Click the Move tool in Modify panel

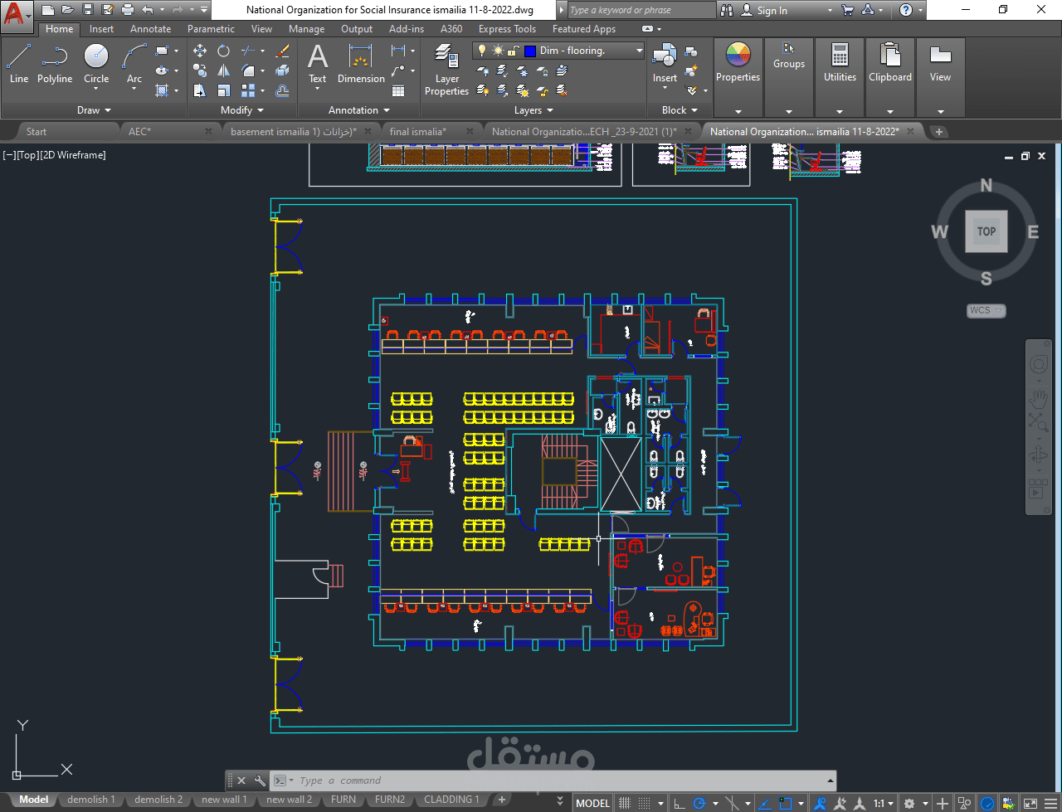200,51
